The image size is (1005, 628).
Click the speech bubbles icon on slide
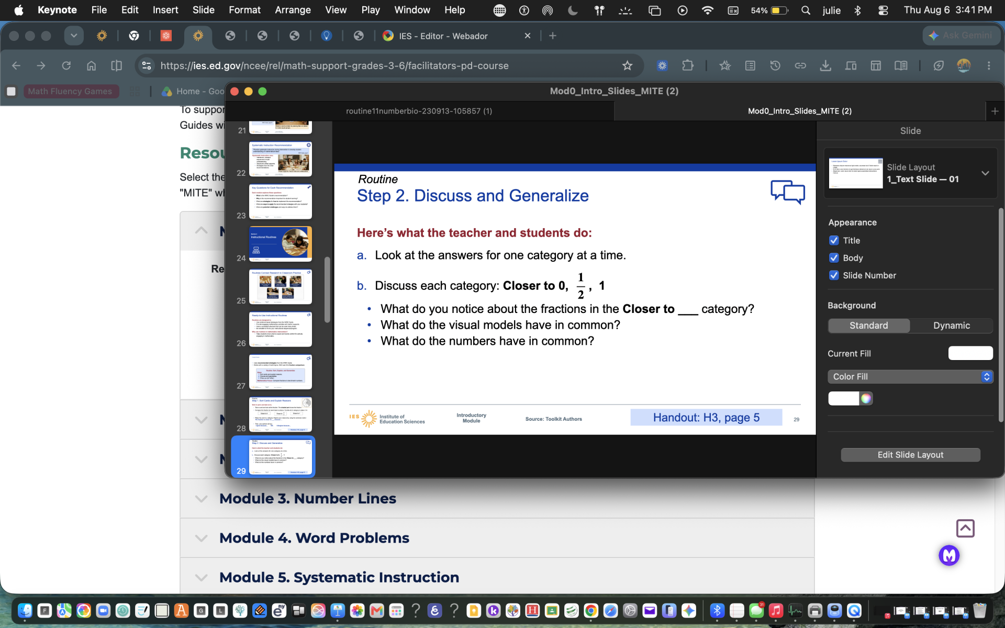787,192
